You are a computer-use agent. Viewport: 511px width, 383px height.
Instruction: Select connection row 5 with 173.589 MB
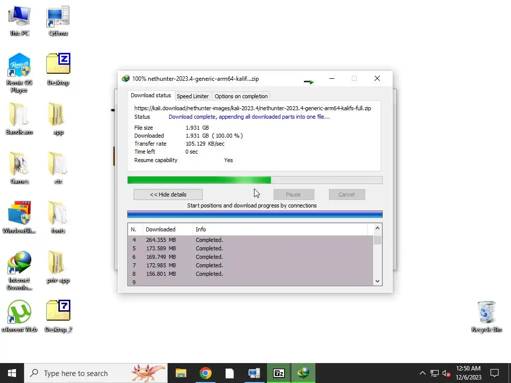point(251,248)
